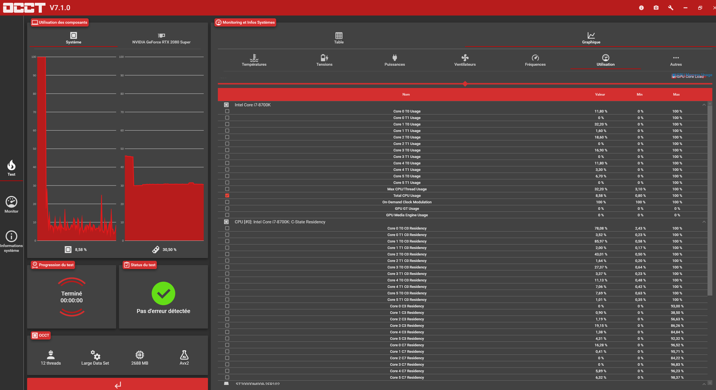
Task: Click the green check status icon
Action: point(163,294)
